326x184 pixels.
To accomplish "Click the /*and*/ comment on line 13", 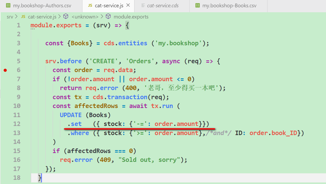I will tap(219, 133).
